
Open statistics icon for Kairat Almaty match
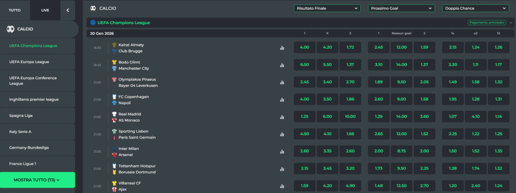tap(282, 48)
